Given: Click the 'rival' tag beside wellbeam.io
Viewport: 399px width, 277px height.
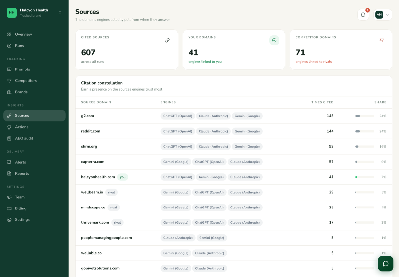Looking at the screenshot, I should (x=111, y=192).
